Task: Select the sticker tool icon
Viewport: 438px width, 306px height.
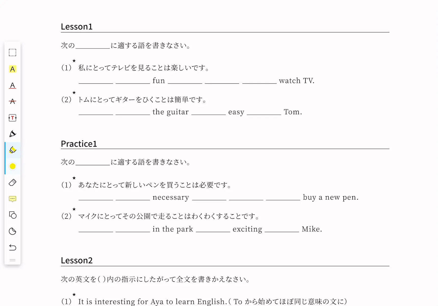Action: (x=12, y=231)
